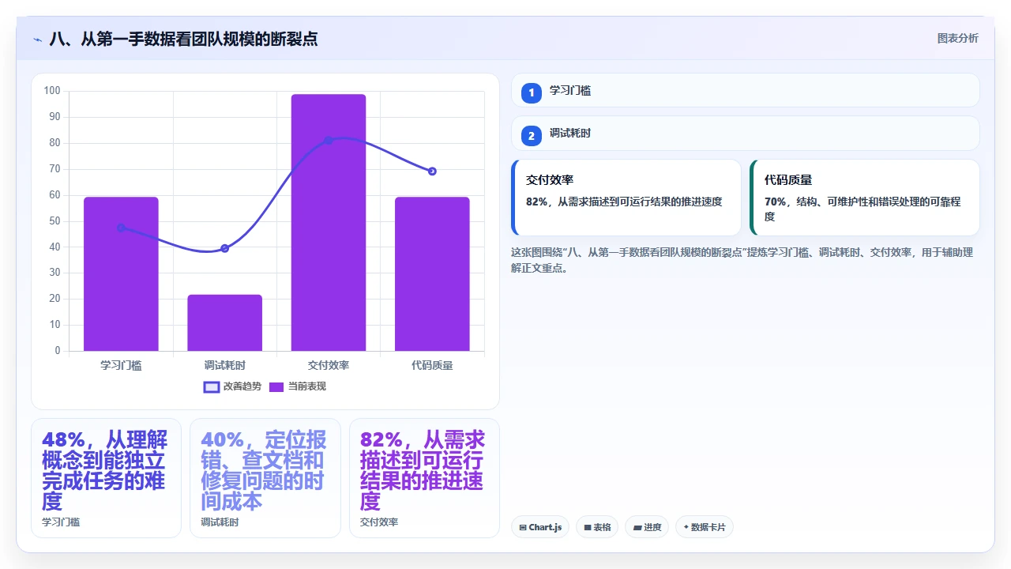This screenshot has width=1011, height=569.
Task: Select the 调试耗时 list row
Action: [746, 133]
